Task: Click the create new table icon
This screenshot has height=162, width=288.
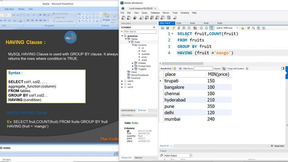Action: click(x=147, y=18)
